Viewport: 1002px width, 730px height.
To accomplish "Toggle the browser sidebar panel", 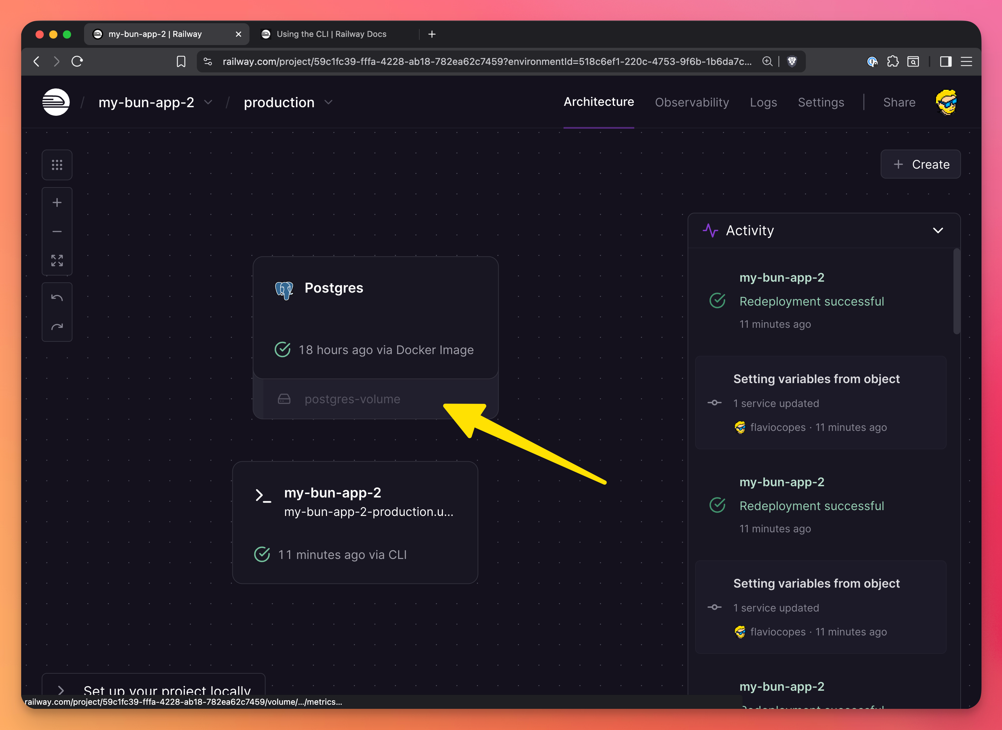I will (946, 61).
